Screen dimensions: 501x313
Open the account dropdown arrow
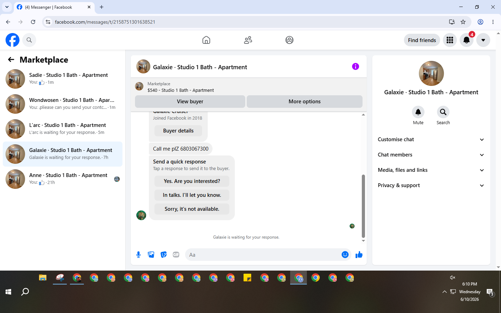tap(483, 40)
